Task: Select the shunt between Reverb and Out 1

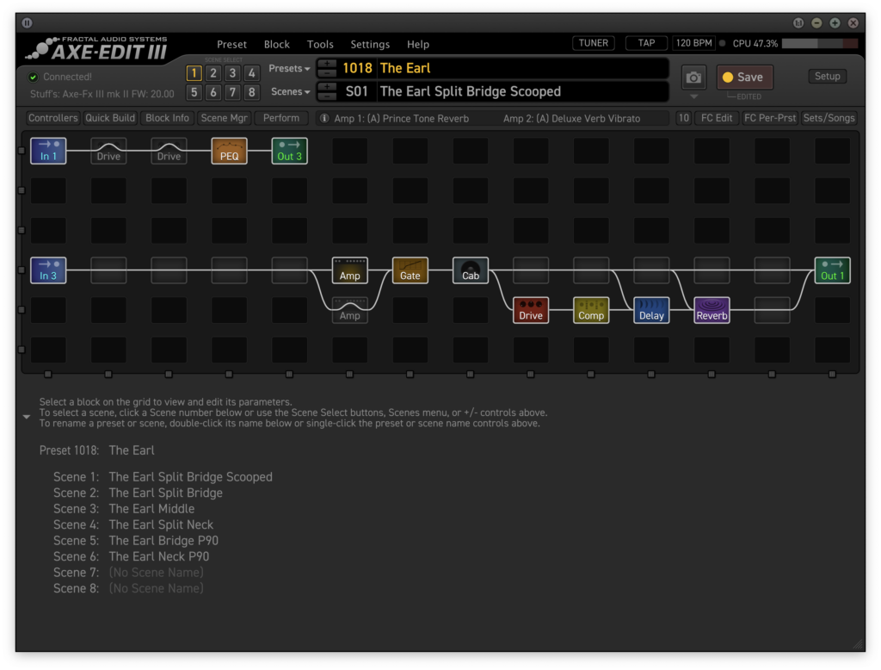Action: tap(772, 310)
